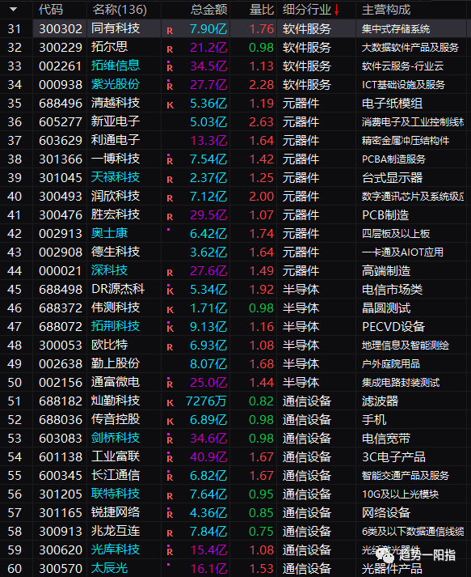The width and height of the screenshot is (471, 577).
Task: Click the R marker on 光库科技 row
Action: tap(170, 552)
